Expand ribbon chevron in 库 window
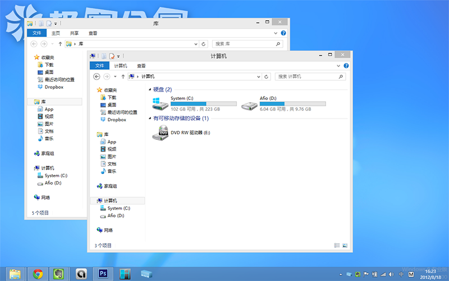The width and height of the screenshot is (449, 281). 276,33
